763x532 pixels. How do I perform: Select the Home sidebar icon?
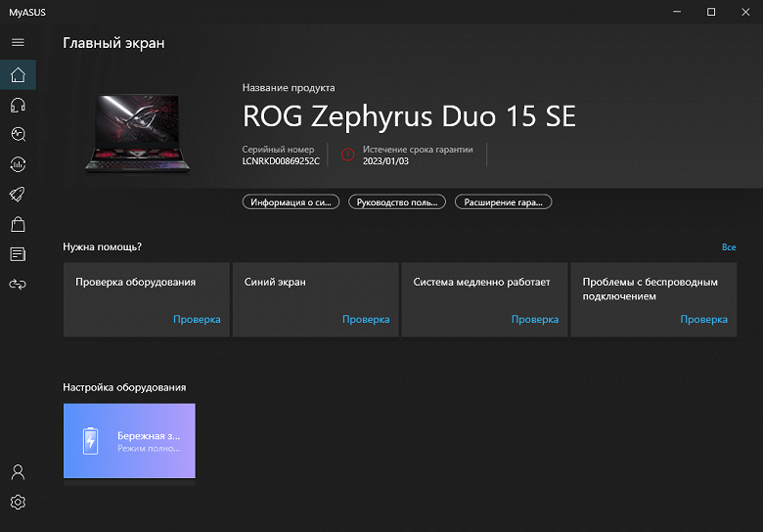pyautogui.click(x=18, y=75)
